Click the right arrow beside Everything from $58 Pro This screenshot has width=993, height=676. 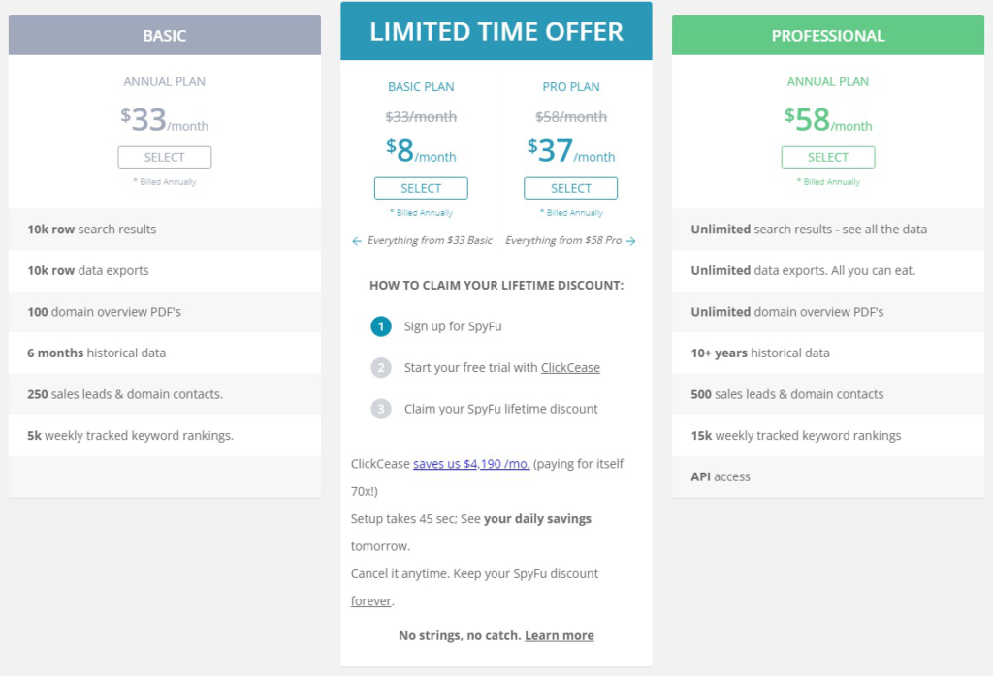[x=630, y=241]
